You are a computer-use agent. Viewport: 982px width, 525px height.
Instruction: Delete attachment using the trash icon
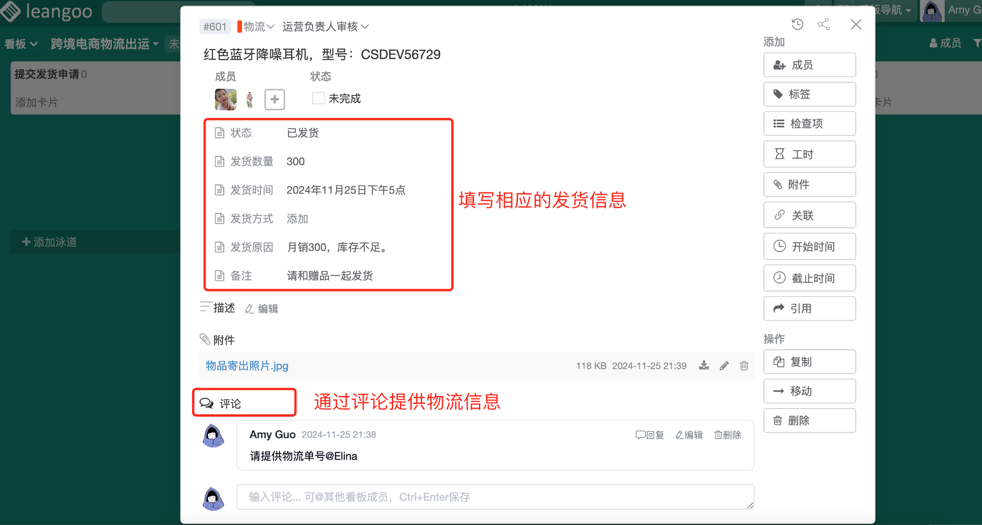tap(744, 366)
